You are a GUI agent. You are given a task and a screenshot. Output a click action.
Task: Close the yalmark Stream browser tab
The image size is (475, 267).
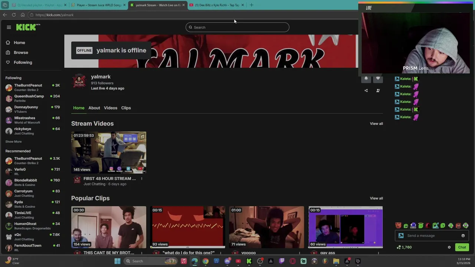tap(183, 5)
